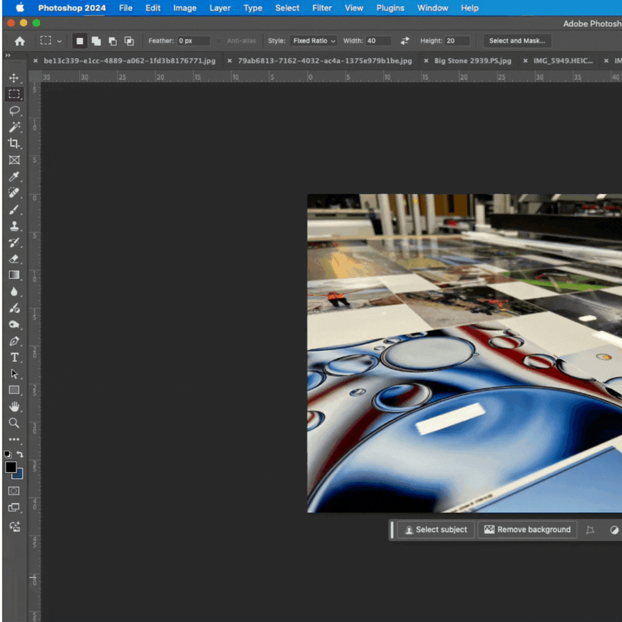The width and height of the screenshot is (622, 622).
Task: Open the generate image icon in toolbar
Action: coord(15,527)
